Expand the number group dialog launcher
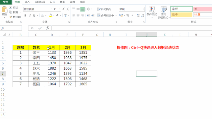The image size is (212, 119). pos(143,22)
